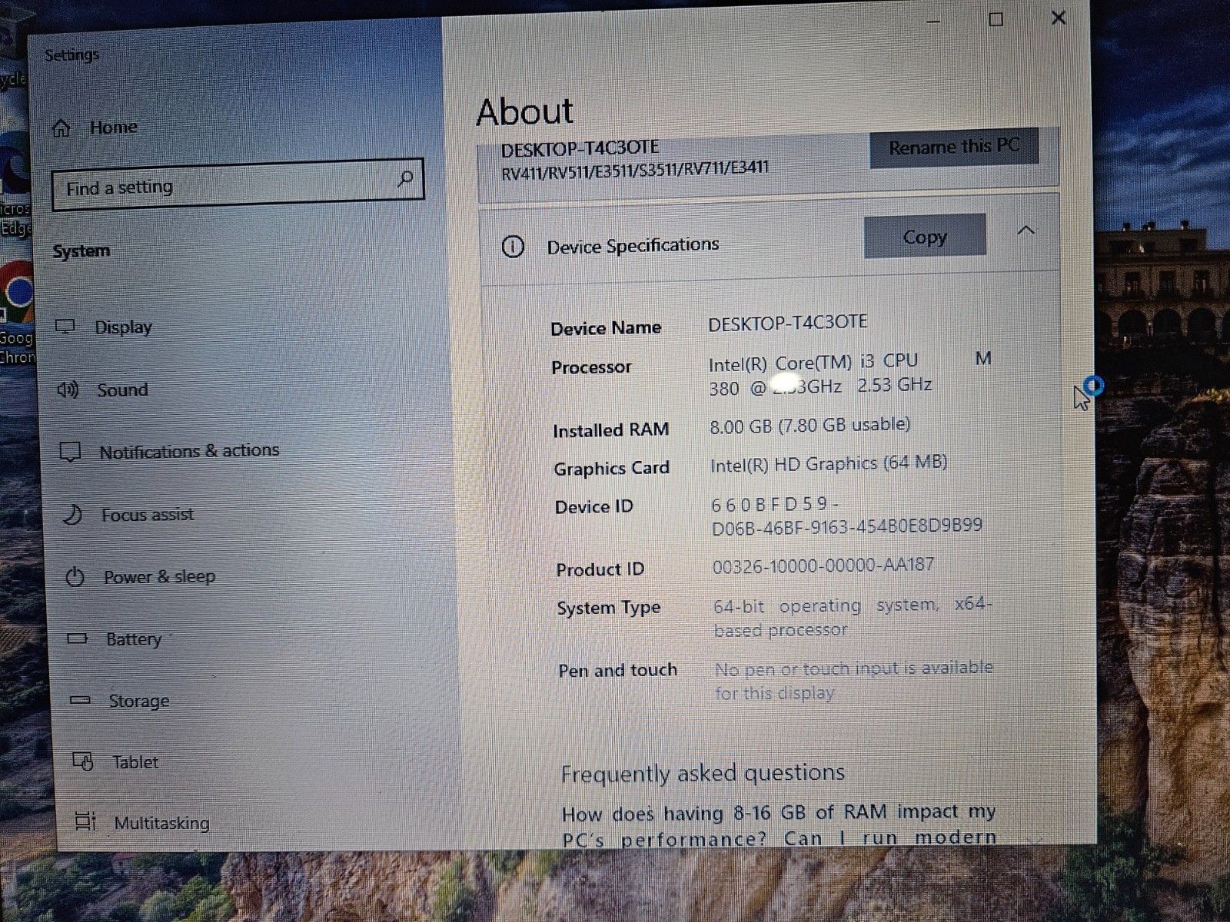
Task: Select the Processor value Intel(R) Core(TM) i3
Action: click(849, 373)
